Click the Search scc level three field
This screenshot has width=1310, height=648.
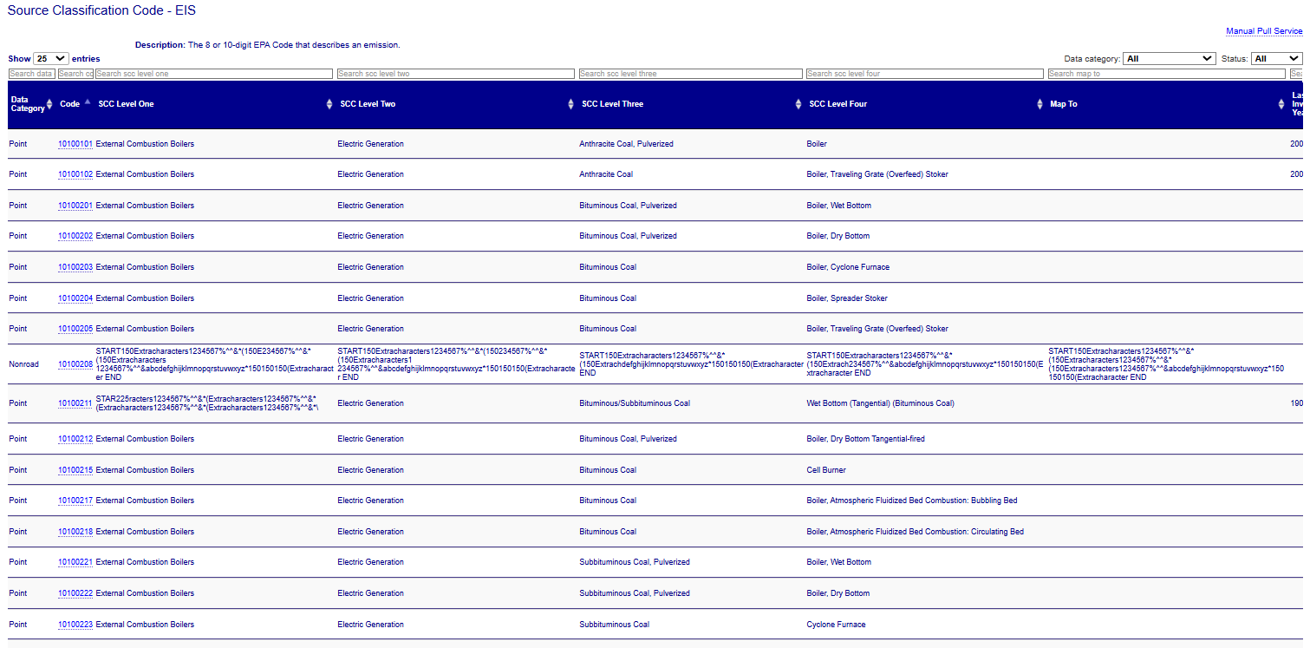pyautogui.click(x=689, y=74)
